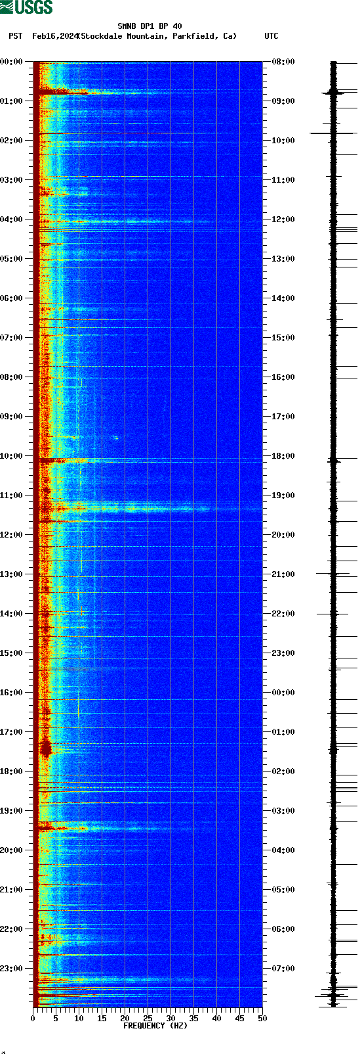The height and width of the screenshot is (1060, 362).
Task: Click the 06:00 PST time label
Action: [x=12, y=298]
